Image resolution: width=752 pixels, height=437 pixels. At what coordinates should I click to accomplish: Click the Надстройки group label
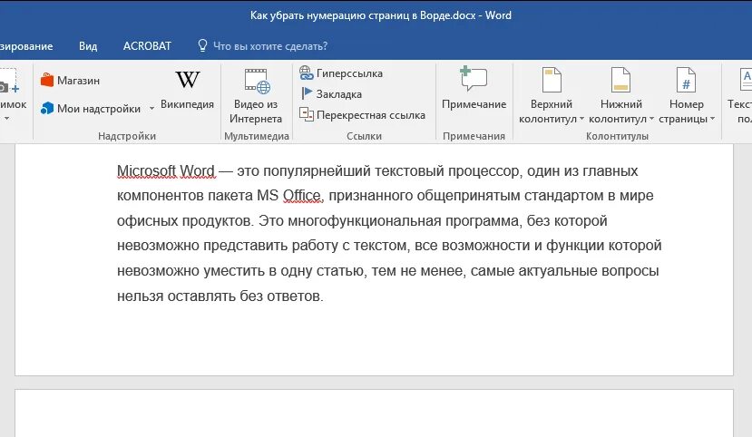127,136
